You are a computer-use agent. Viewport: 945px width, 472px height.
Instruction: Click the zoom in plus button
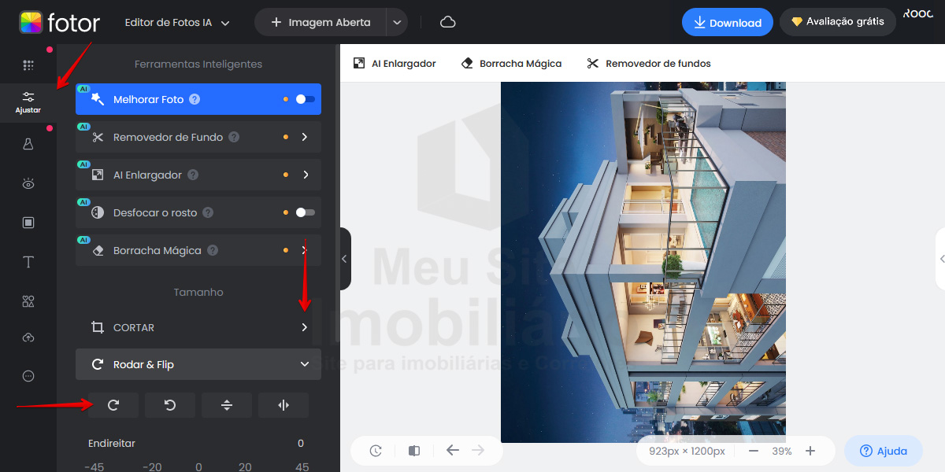810,451
